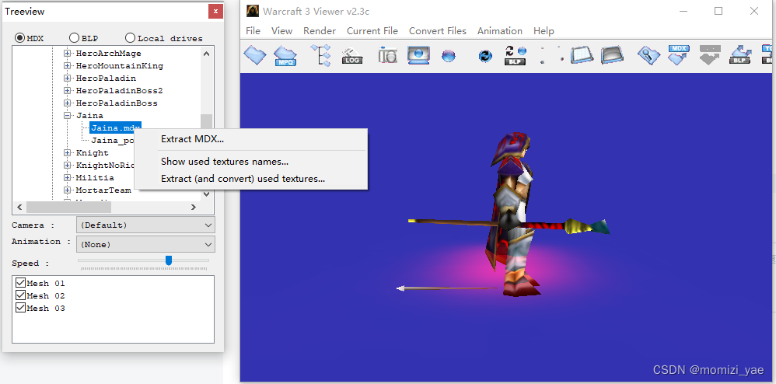776x384 pixels.
Task: Click the magnifier search folder toolbar icon
Action: point(648,55)
